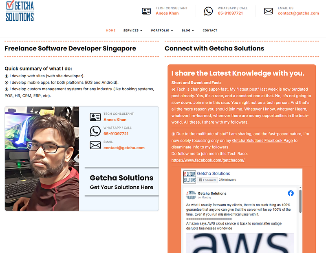This screenshot has height=253, width=326.
Task: Click the envelope email icon in header
Action: click(268, 11)
